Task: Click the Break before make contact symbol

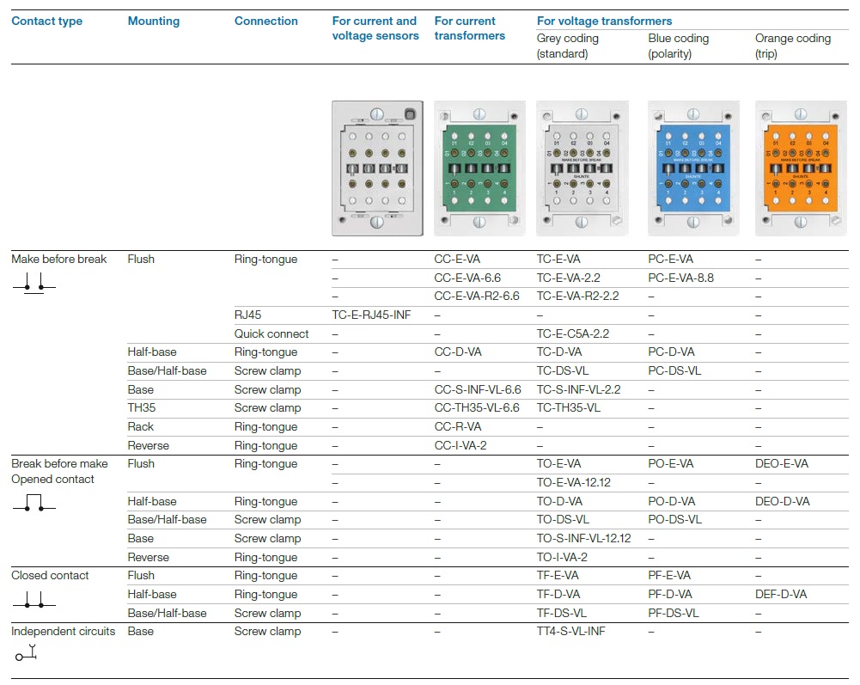Action: (x=34, y=503)
